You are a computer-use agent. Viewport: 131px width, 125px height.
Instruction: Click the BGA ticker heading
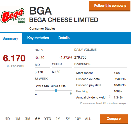tap(41, 11)
